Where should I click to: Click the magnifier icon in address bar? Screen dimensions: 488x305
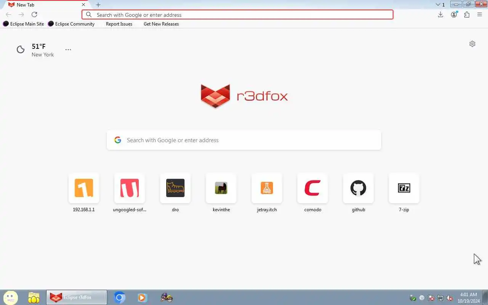coord(89,14)
